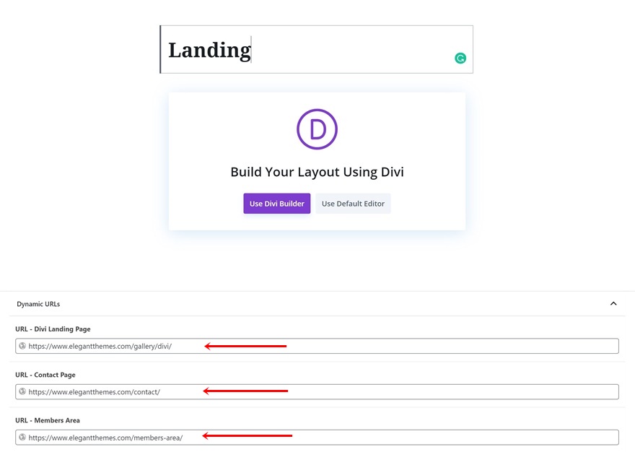Click the 'Build Your Layout Using Divi' heading

tap(317, 172)
